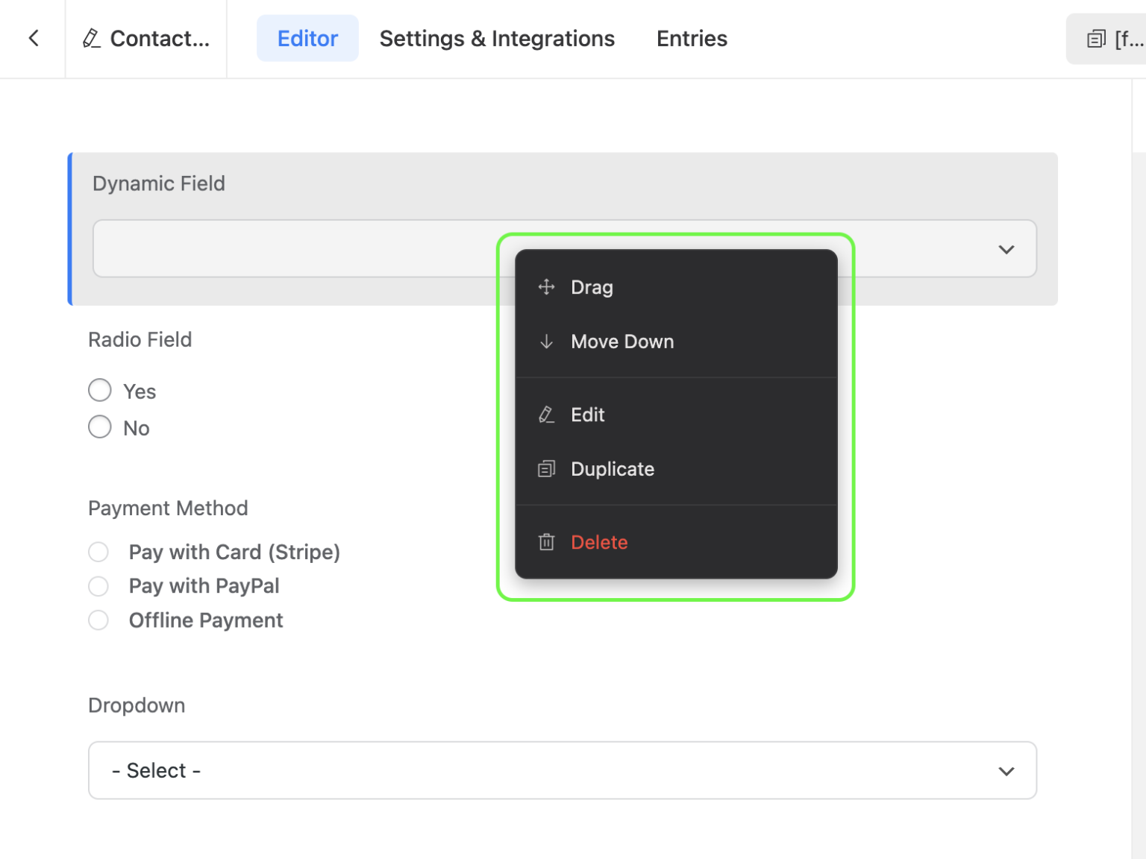
Task: Select Offline Payment option
Action: pos(98,620)
